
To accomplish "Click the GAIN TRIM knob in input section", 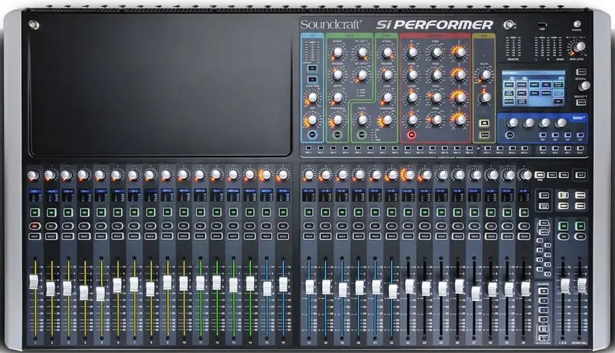I will click(312, 97).
